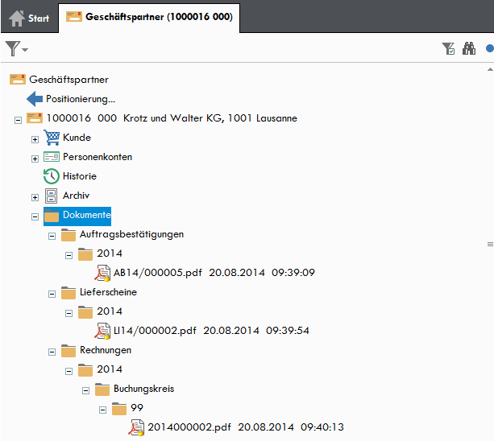Select the Archiv cabinet icon

51,196
